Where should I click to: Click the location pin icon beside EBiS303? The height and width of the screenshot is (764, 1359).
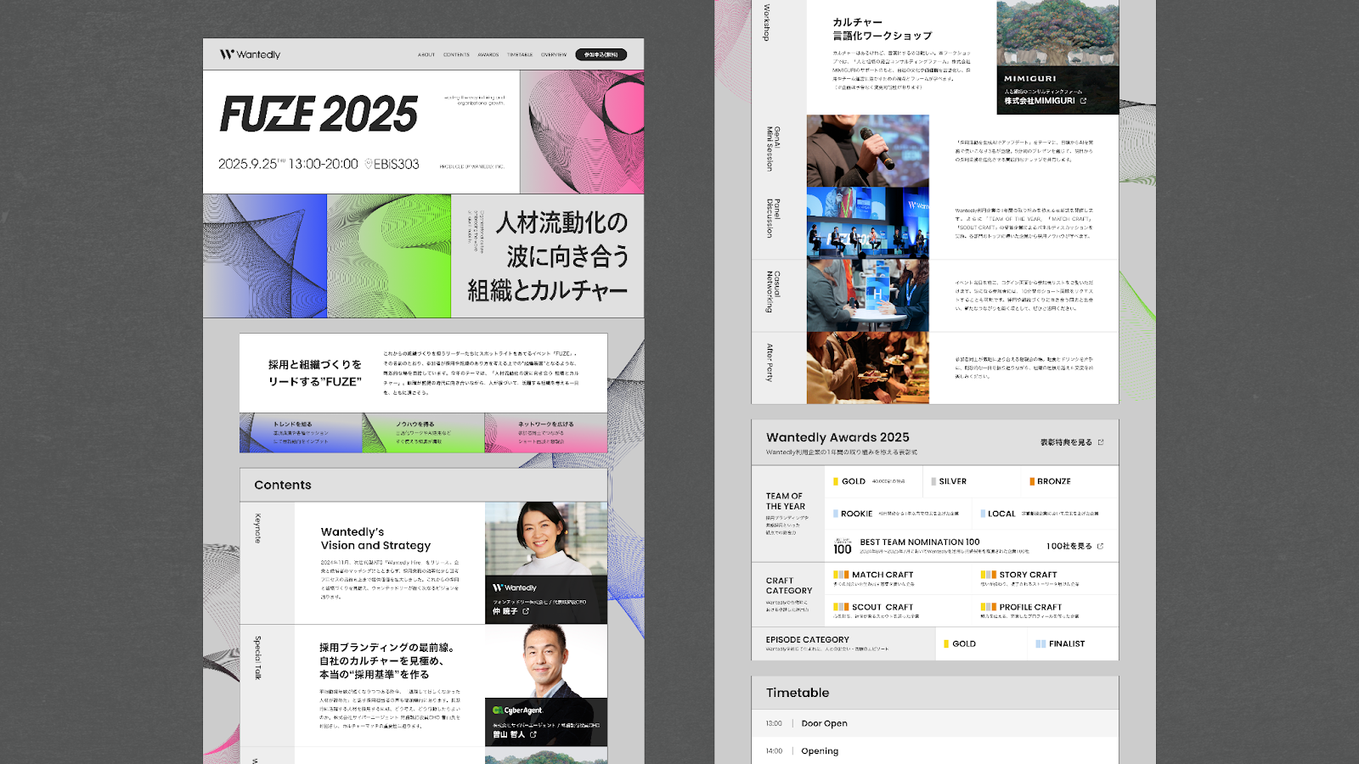pos(369,164)
